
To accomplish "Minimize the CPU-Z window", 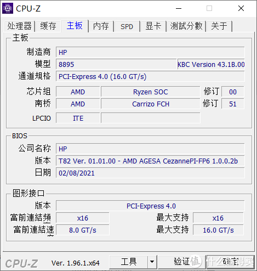I will pos(179,8).
